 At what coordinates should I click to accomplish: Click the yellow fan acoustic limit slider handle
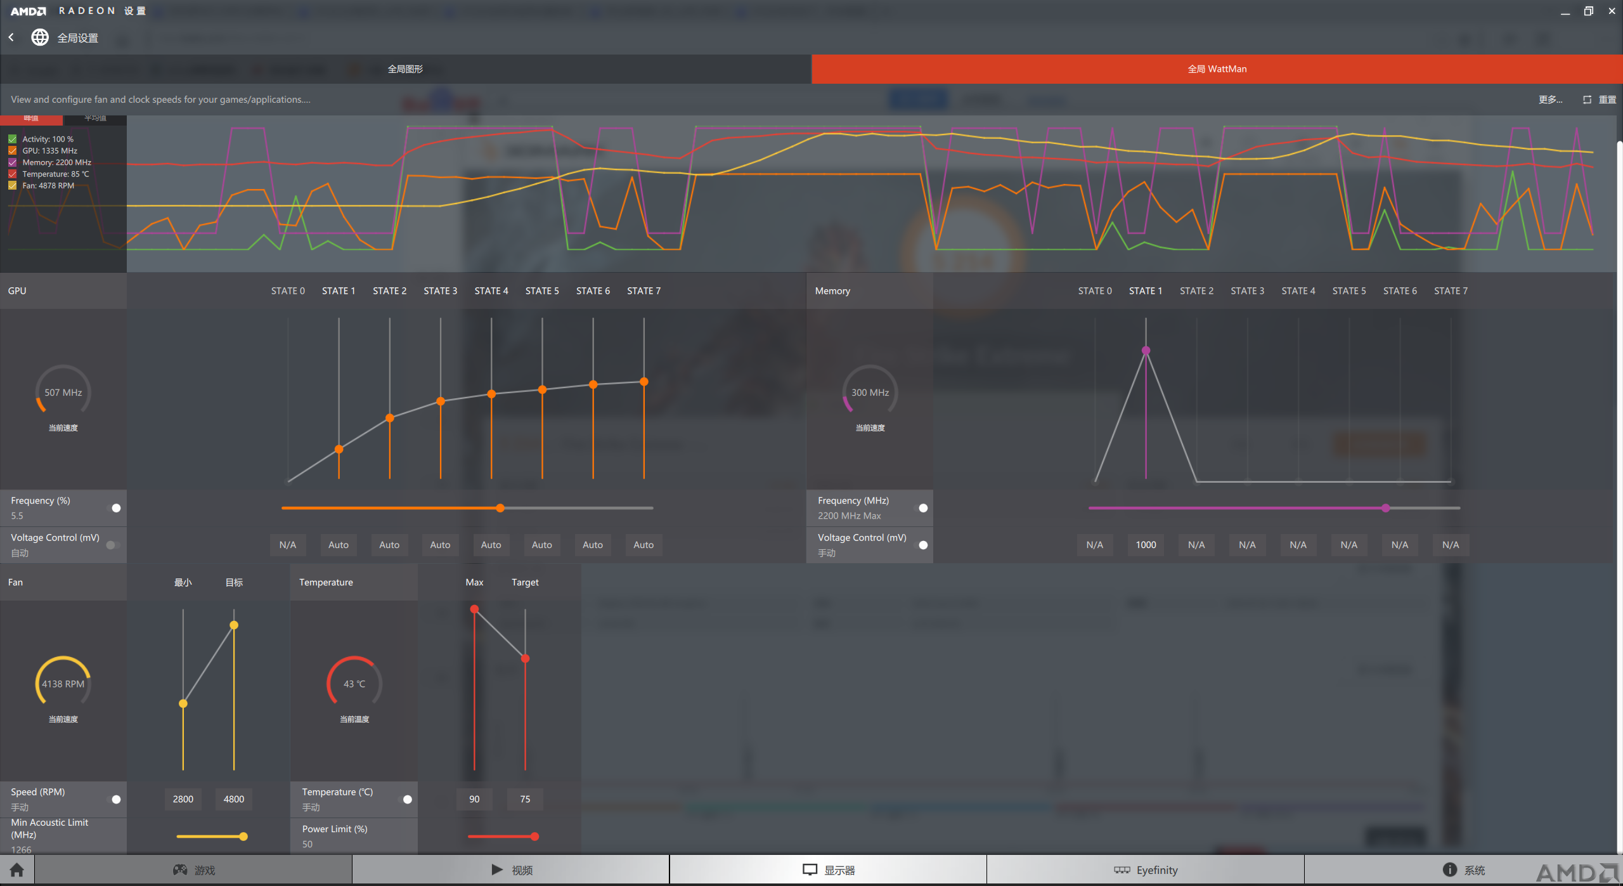click(x=243, y=837)
